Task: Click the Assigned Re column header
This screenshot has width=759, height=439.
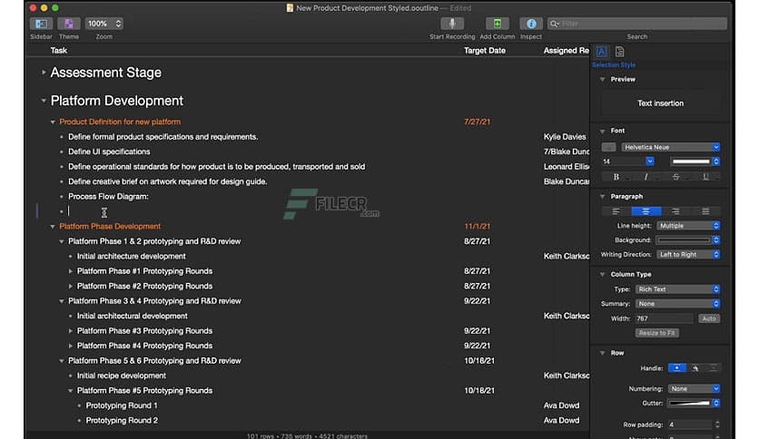Action: click(x=566, y=50)
